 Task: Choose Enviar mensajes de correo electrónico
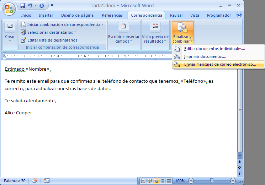coord(218,64)
